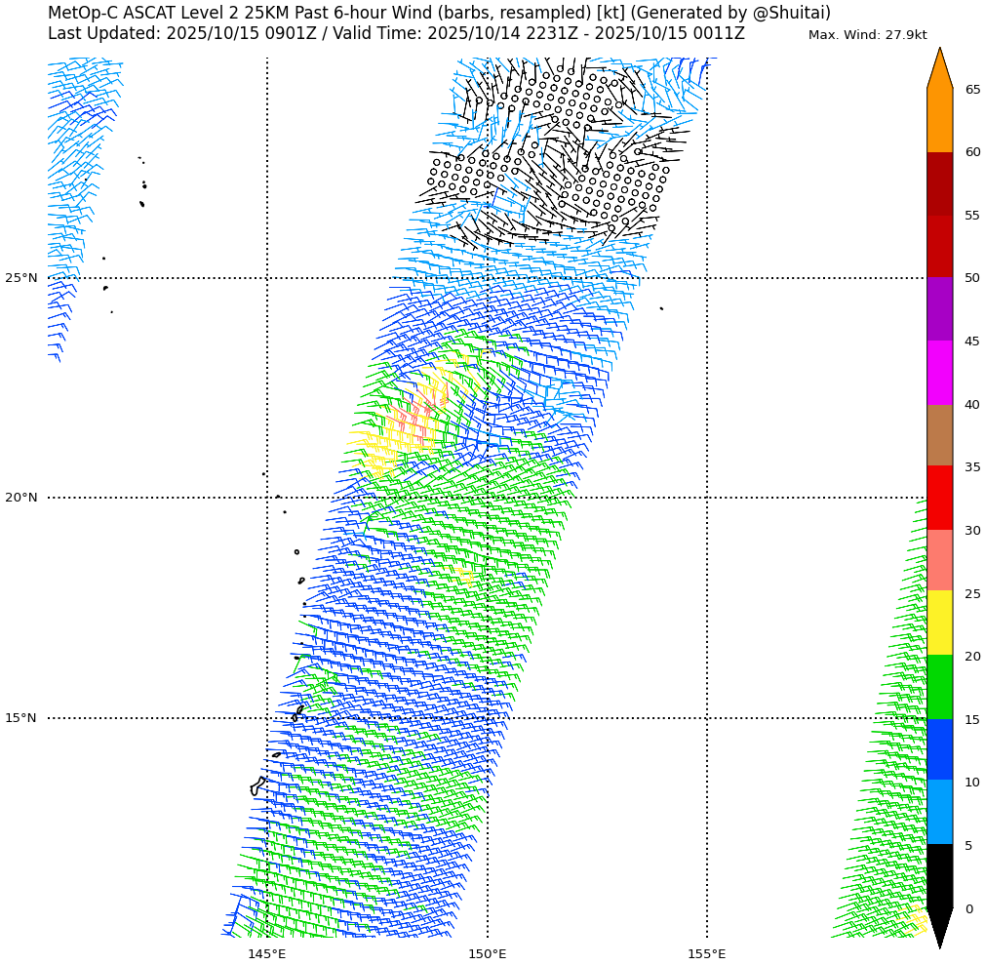Select the purple 45–50 kt colorbar segment
The image size is (985, 965).
click(x=939, y=309)
